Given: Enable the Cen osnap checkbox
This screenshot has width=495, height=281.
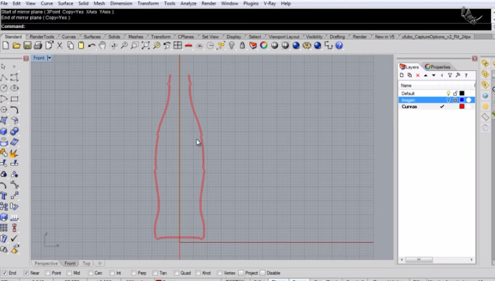Looking at the screenshot, I should tap(90, 273).
